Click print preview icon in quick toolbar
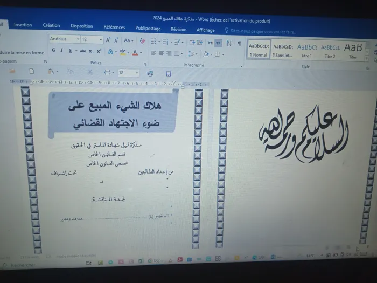The height and width of the screenshot is (283, 377). click(x=150, y=73)
